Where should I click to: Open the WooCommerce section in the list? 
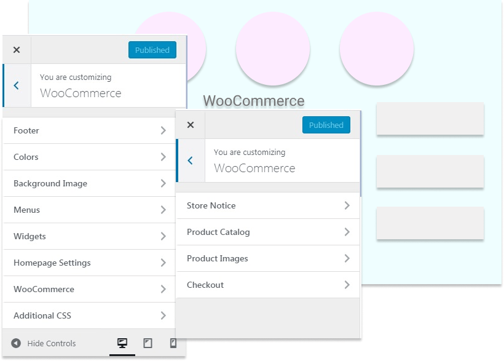[89, 289]
